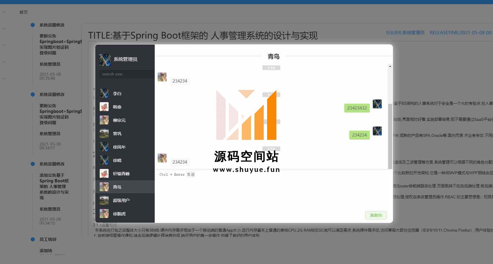Screen dimensions: 493x264
Task: Click 2021-05-08 00:34:10 timestamp
Action: pyautogui.click(x=50, y=221)
